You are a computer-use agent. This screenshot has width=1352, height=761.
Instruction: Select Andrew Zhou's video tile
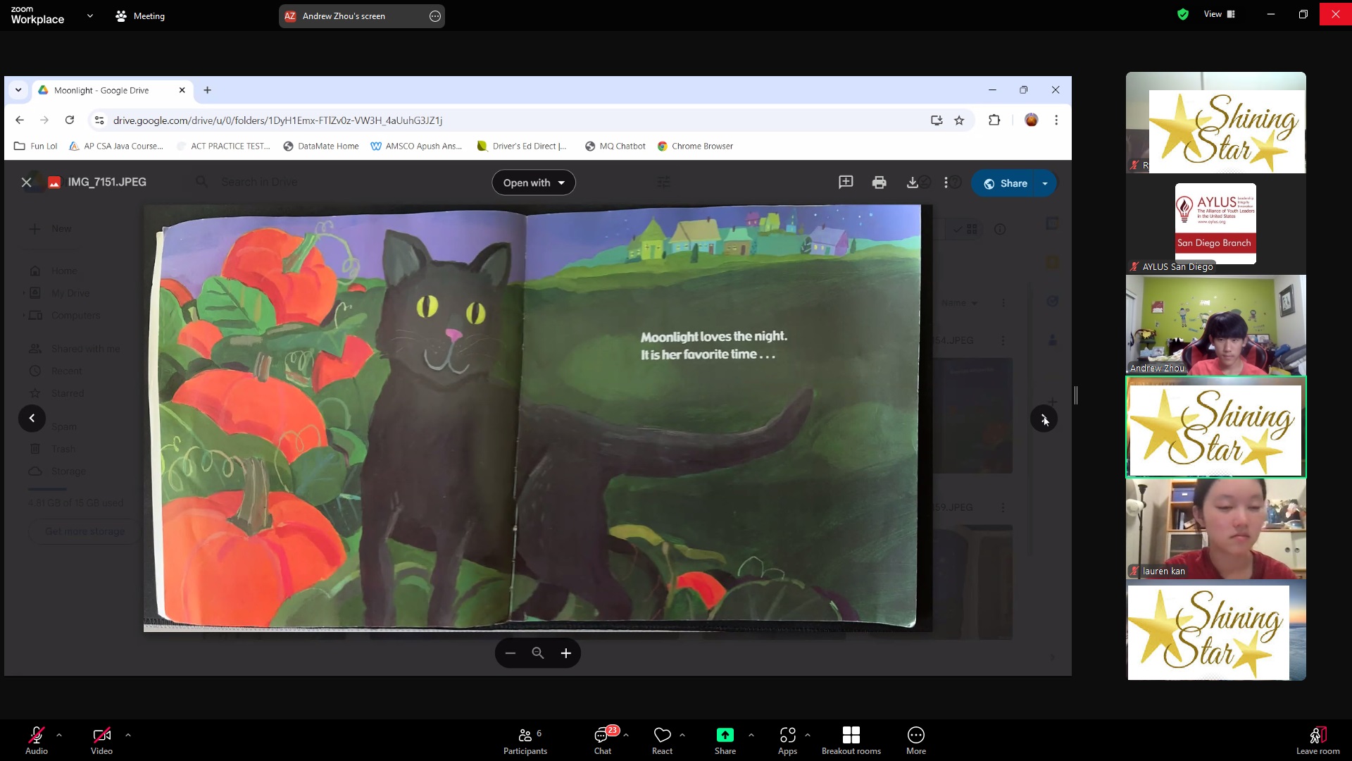[x=1216, y=325]
